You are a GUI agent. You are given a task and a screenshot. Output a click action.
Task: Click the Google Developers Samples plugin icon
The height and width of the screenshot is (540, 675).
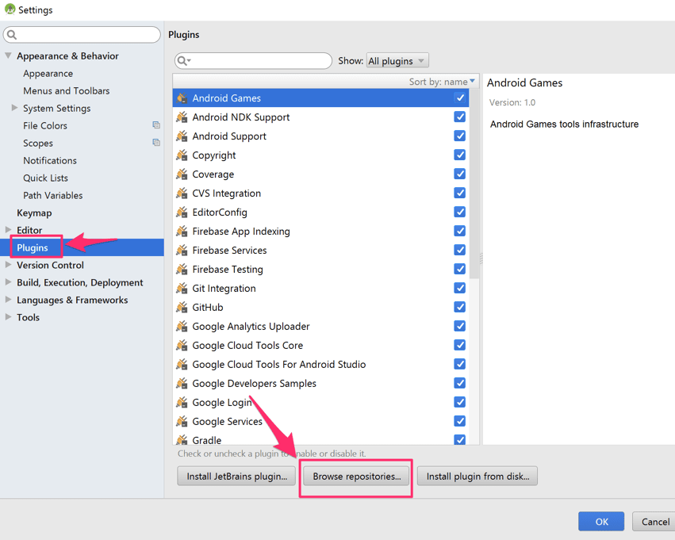[182, 383]
